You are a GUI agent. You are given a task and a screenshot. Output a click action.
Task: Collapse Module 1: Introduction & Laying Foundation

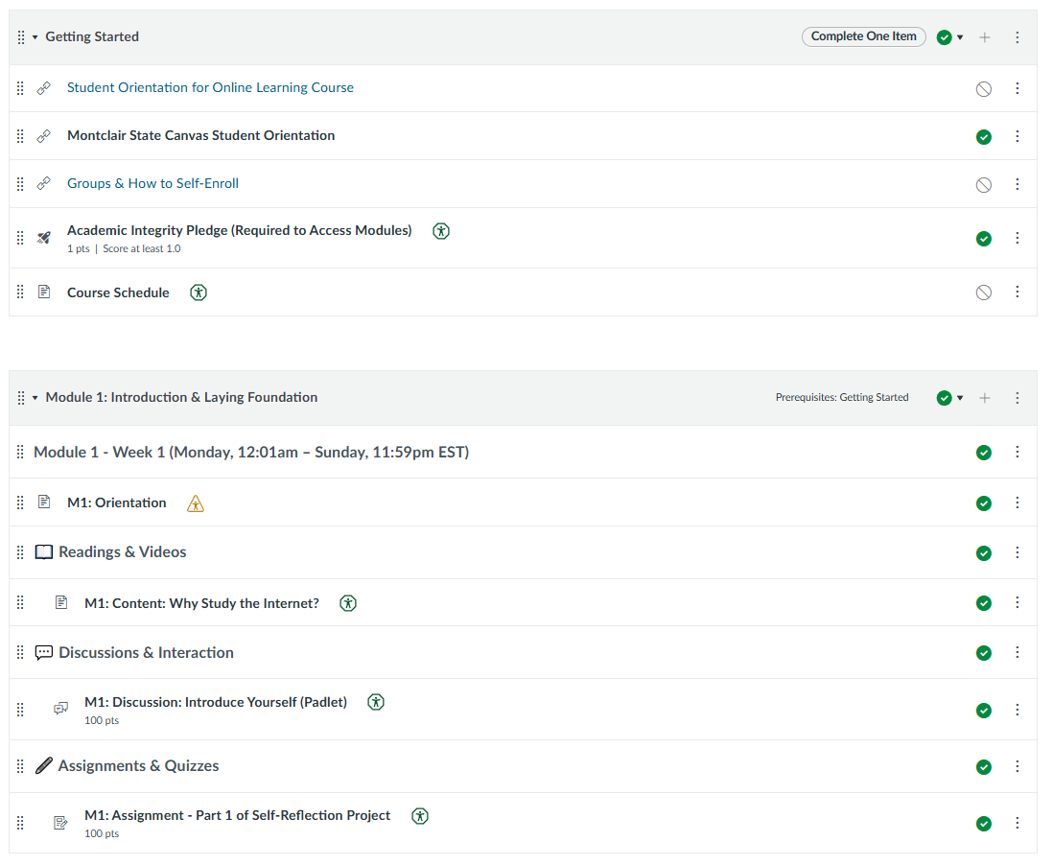35,398
